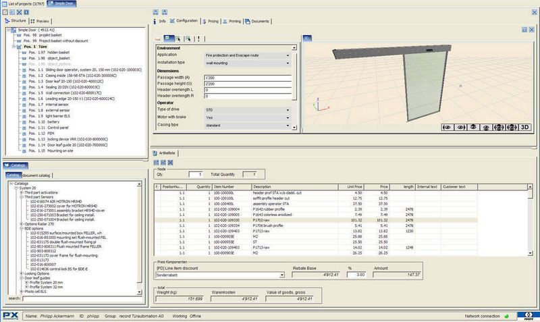Collapse the Simple Door tree root
The height and width of the screenshot is (322, 540).
9,30
